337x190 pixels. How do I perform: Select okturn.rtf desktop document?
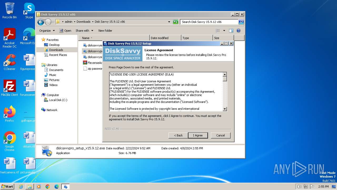coord(29,140)
